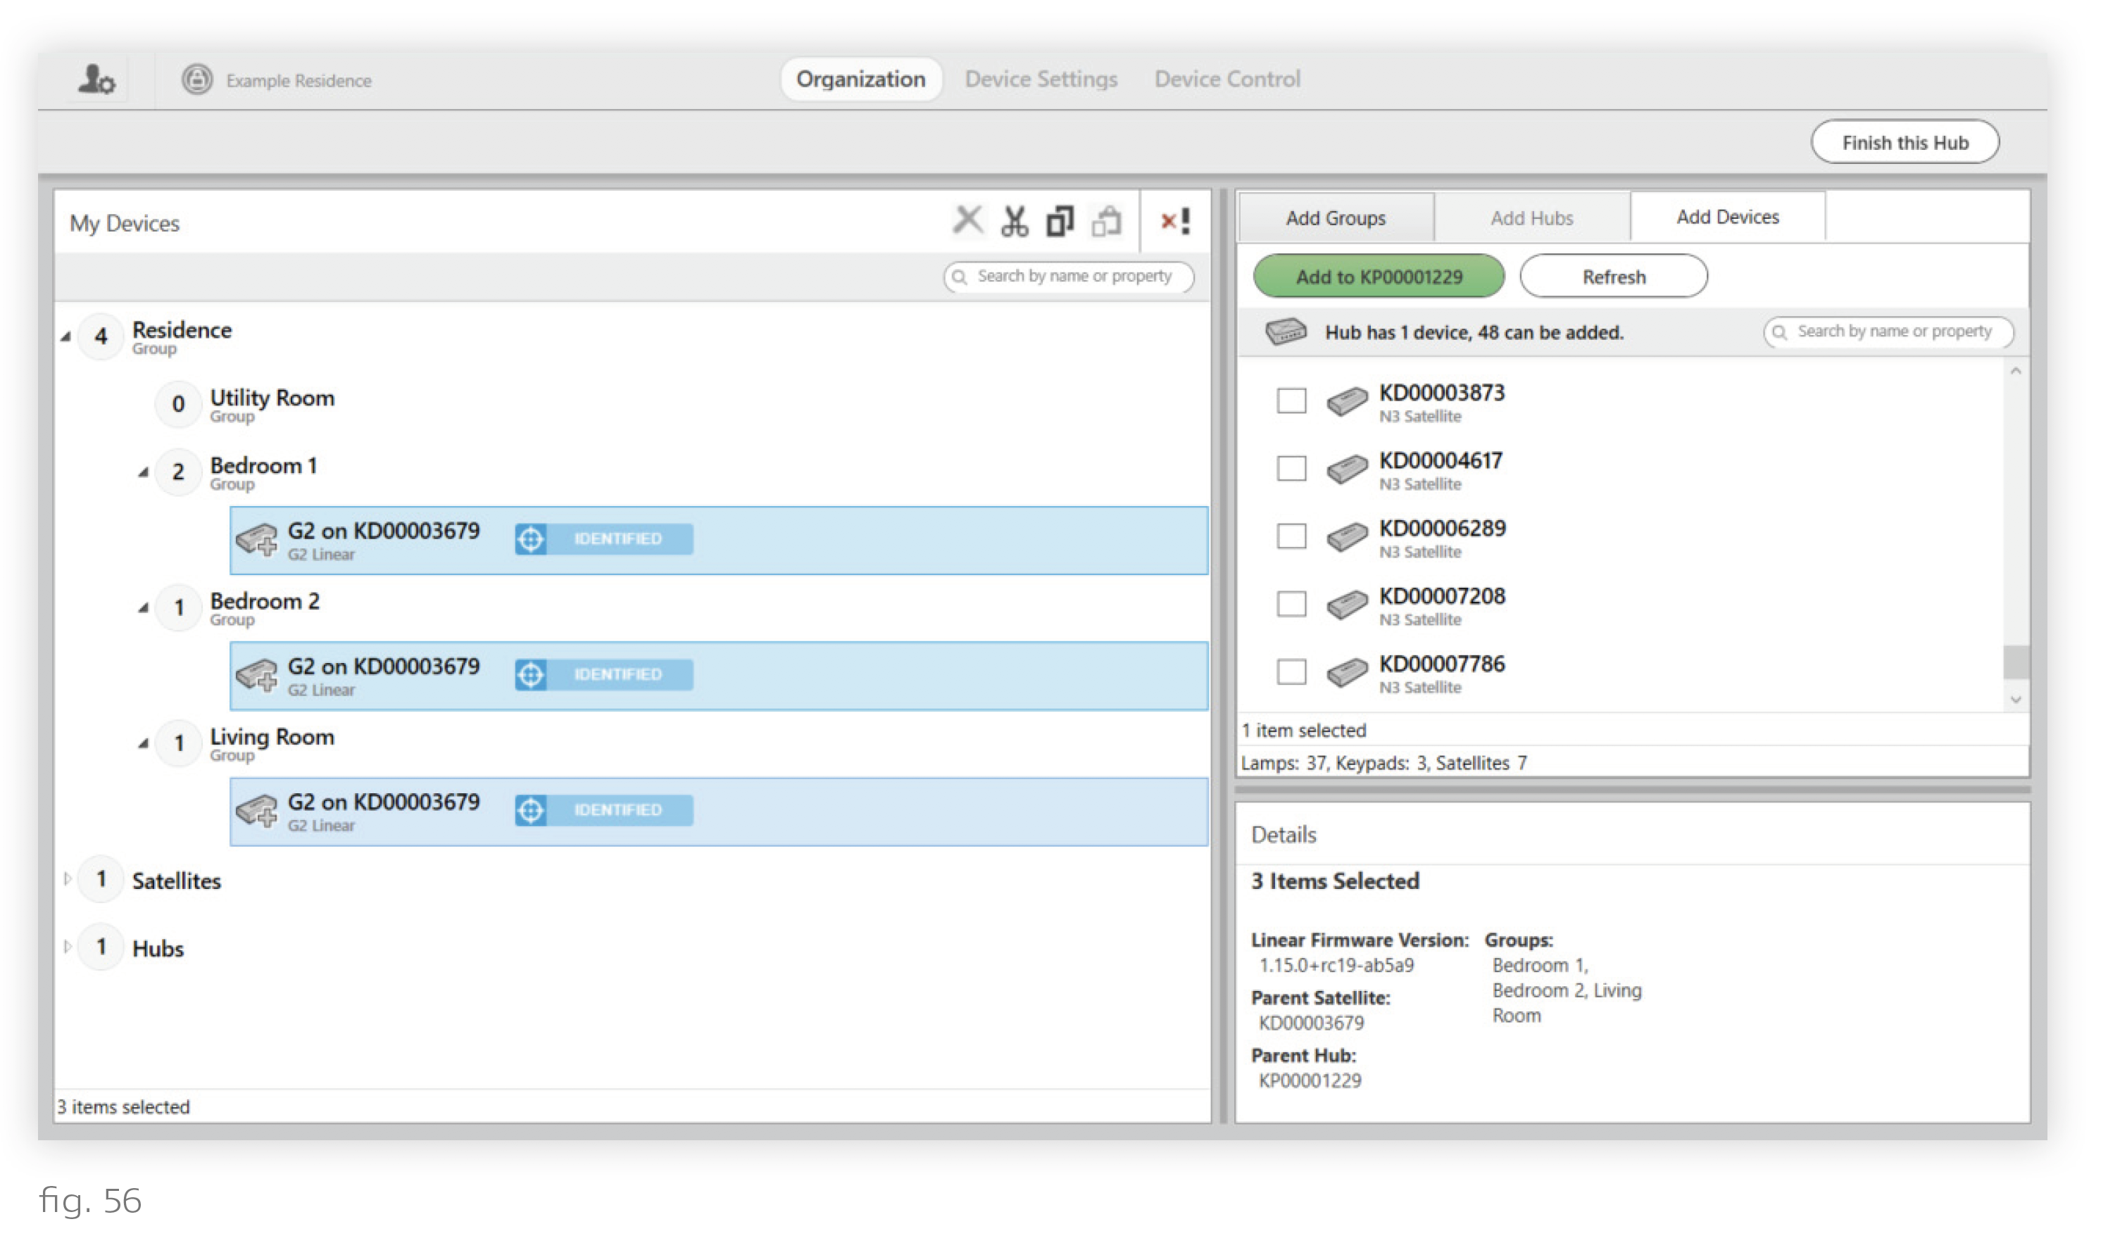This screenshot has height=1243, width=2108.
Task: Click the Add to KP00001229 button
Action: coord(1379,277)
